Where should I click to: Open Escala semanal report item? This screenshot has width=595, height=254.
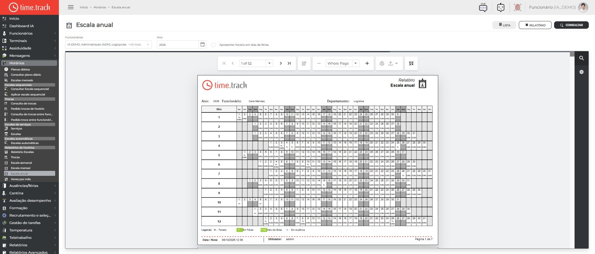coord(21,163)
